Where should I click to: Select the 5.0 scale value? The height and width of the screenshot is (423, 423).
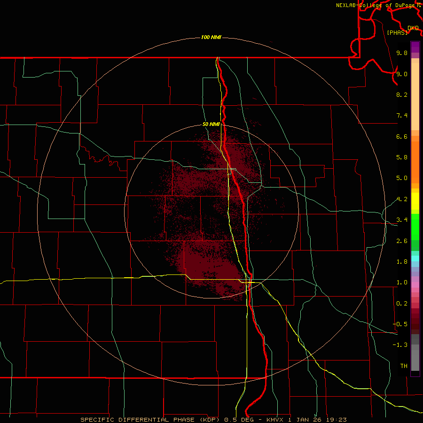(x=402, y=178)
